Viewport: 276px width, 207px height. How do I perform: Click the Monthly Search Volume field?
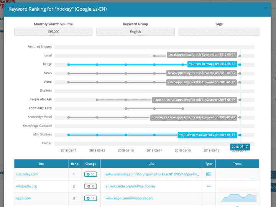(53, 32)
